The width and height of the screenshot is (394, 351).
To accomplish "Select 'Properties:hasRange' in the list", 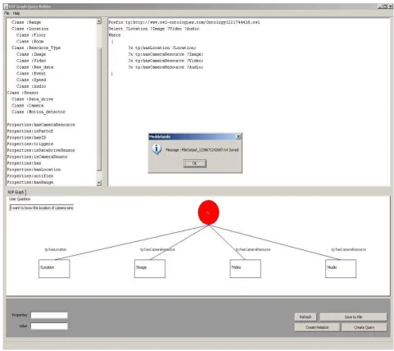I will click(x=30, y=182).
